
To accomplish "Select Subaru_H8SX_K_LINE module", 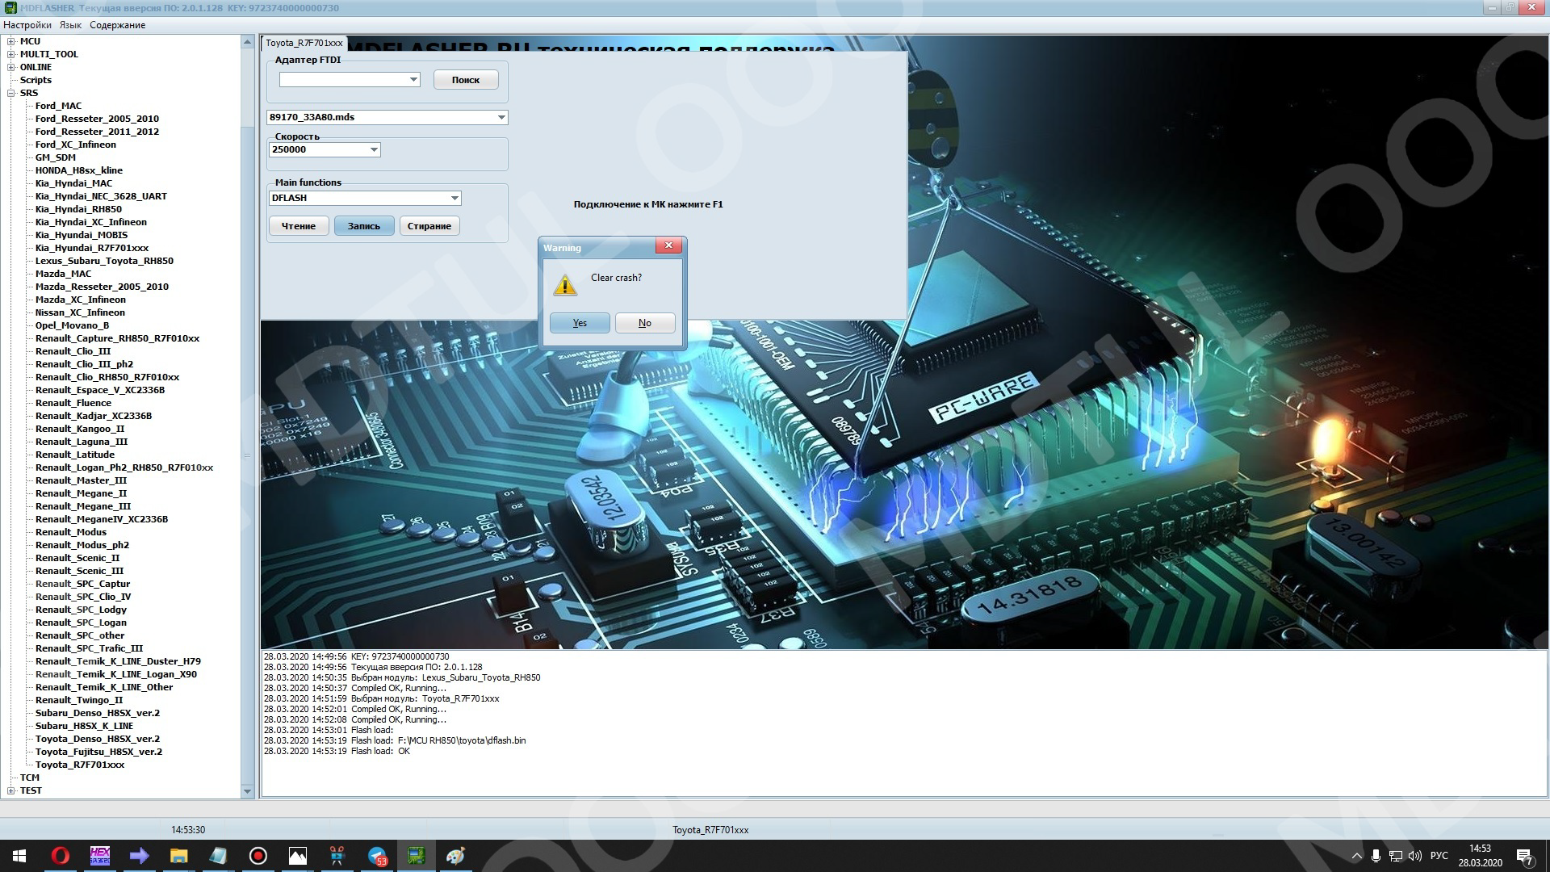I will point(84,726).
